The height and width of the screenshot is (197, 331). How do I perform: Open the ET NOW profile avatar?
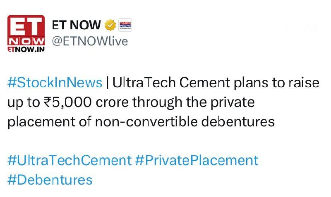[26, 34]
